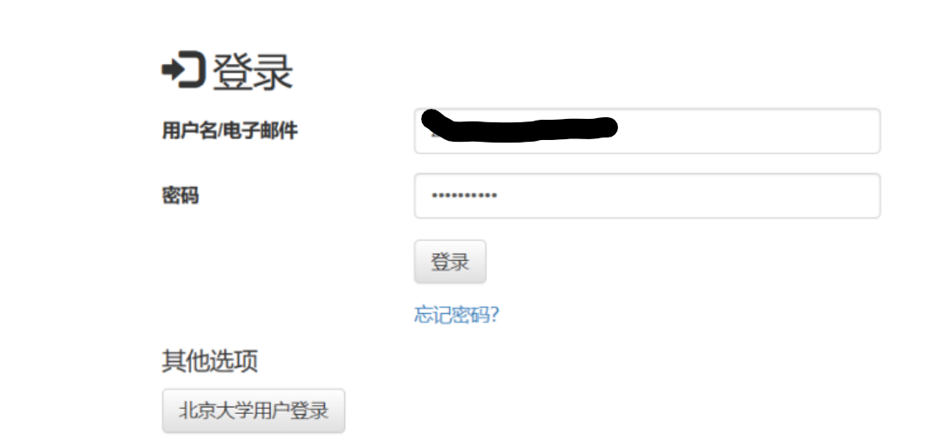Place cursor after the password dots
The height and width of the screenshot is (442, 952).
coord(504,196)
